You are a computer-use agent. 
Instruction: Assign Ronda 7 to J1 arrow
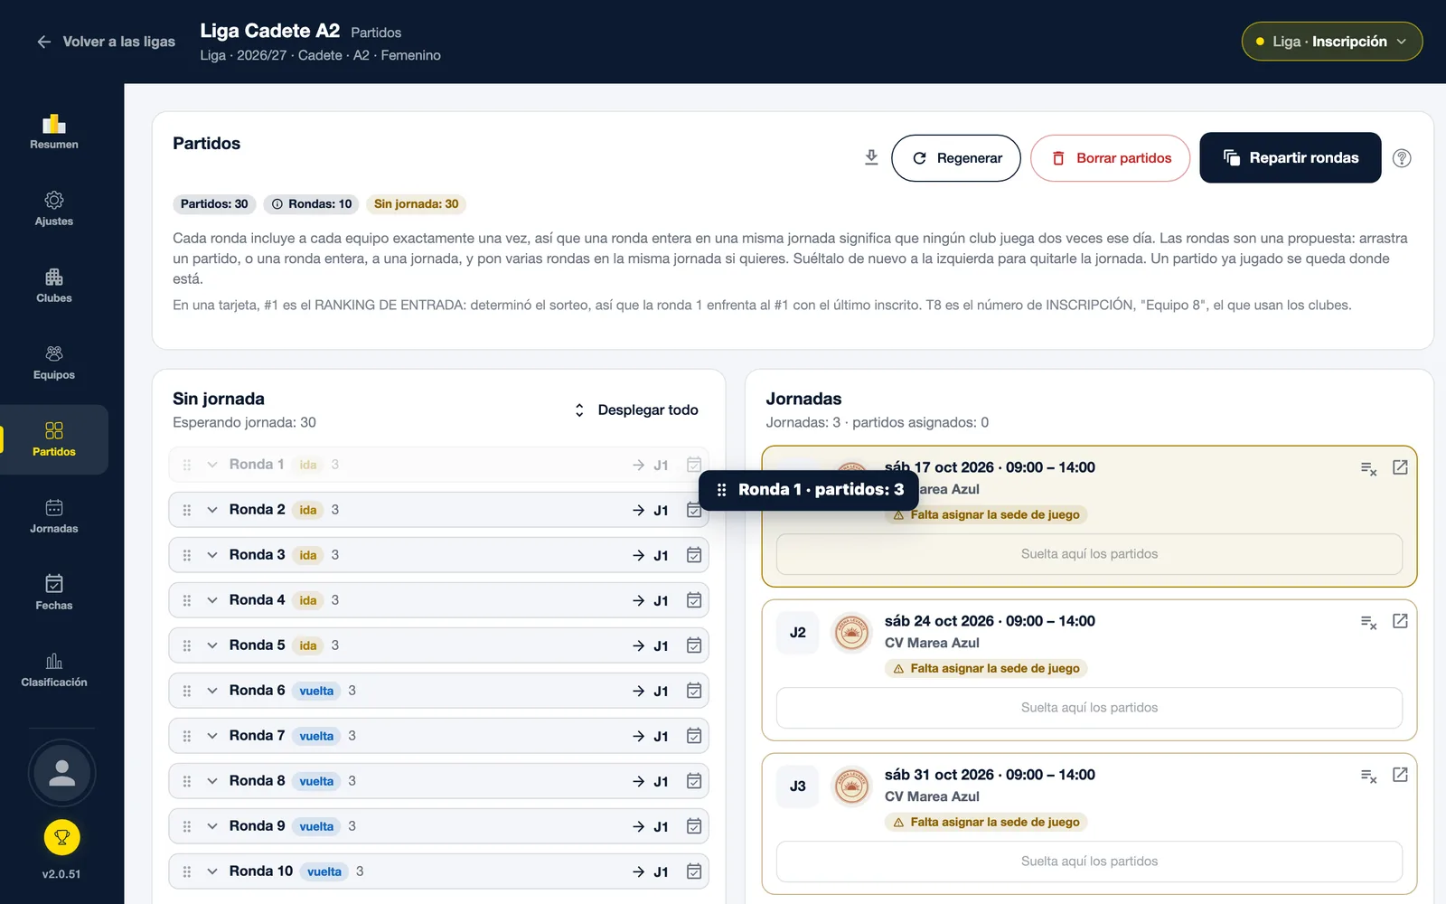coord(651,736)
